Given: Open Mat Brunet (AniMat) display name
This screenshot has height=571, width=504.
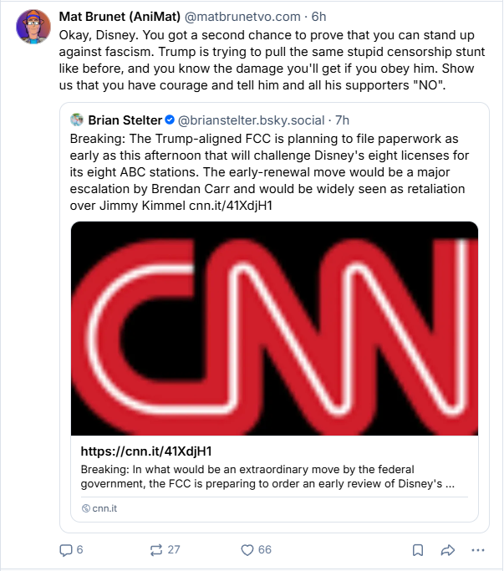Looking at the screenshot, I should [120, 17].
